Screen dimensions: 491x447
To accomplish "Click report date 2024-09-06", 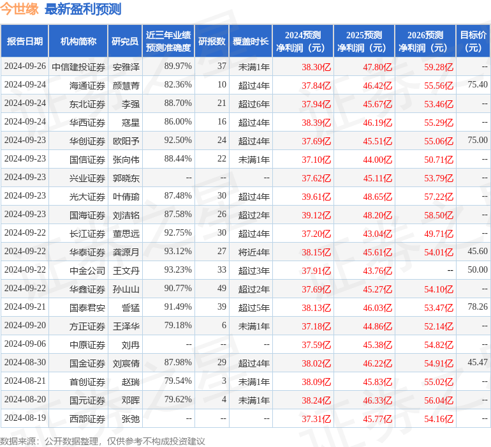I will [x=25, y=344].
